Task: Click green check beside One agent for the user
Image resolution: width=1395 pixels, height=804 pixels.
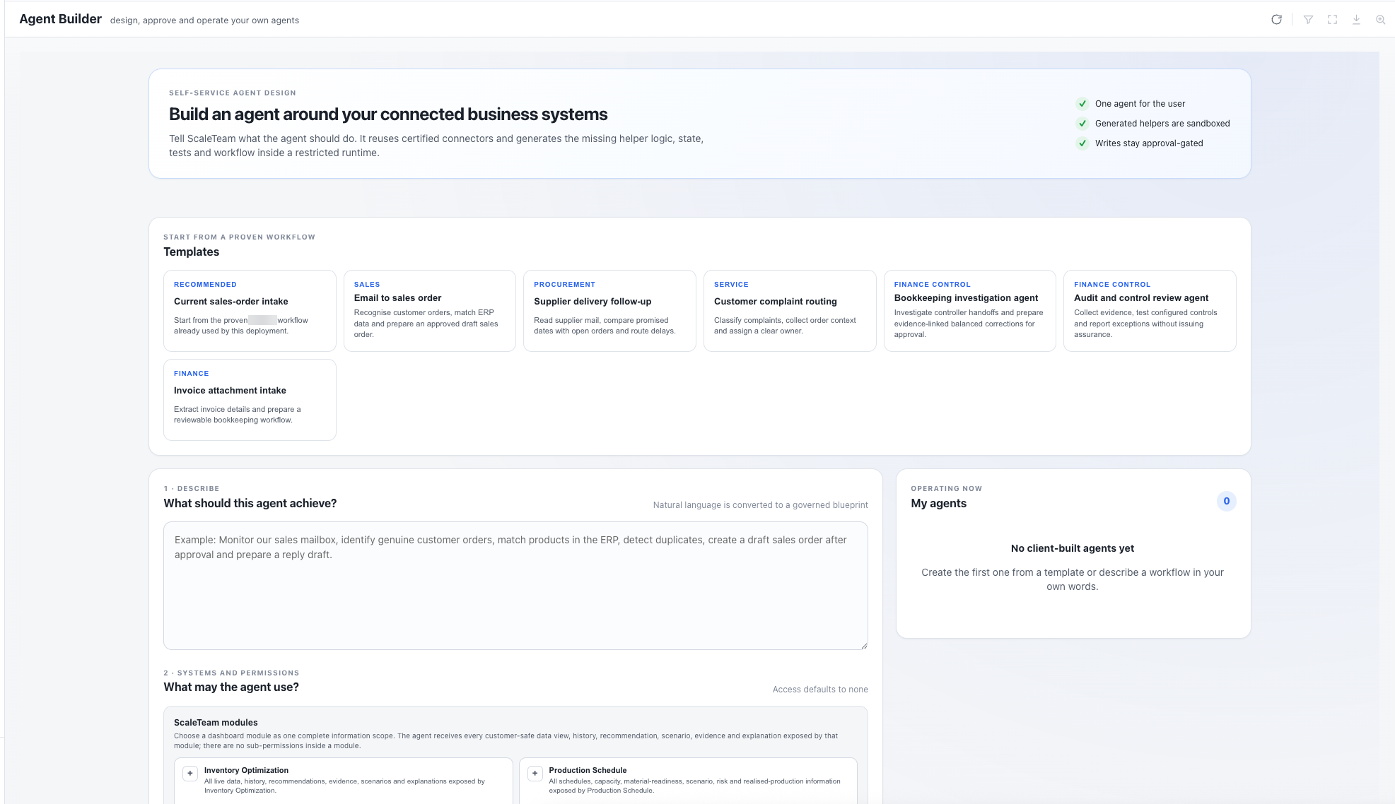Action: tap(1082, 104)
